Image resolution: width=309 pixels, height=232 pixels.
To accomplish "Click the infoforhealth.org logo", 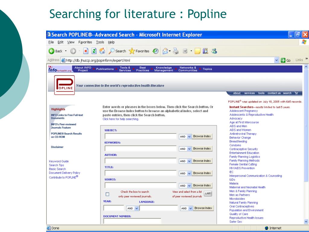I will point(60,69).
